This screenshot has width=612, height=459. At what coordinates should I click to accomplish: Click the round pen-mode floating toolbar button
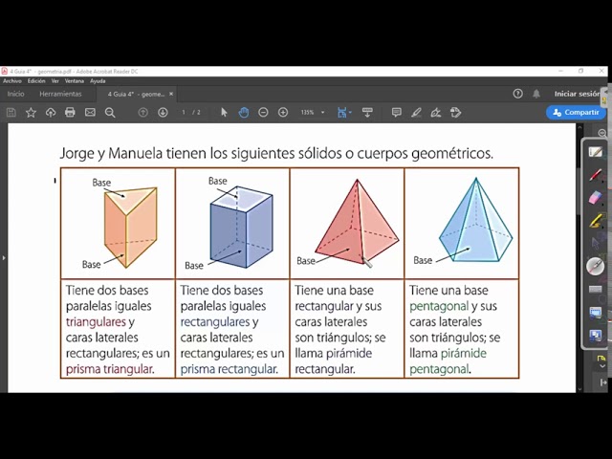pos(595,266)
